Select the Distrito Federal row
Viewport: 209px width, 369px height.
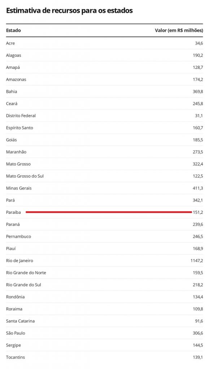[x=104, y=116]
